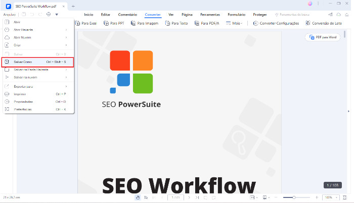Convert the PDF with Para PPT

point(114,23)
